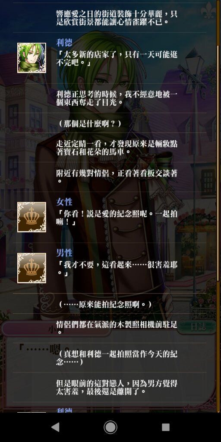Tap log entry （……原來能拍紀念照啊。）
The width and height of the screenshot is (221, 442).
(105, 304)
